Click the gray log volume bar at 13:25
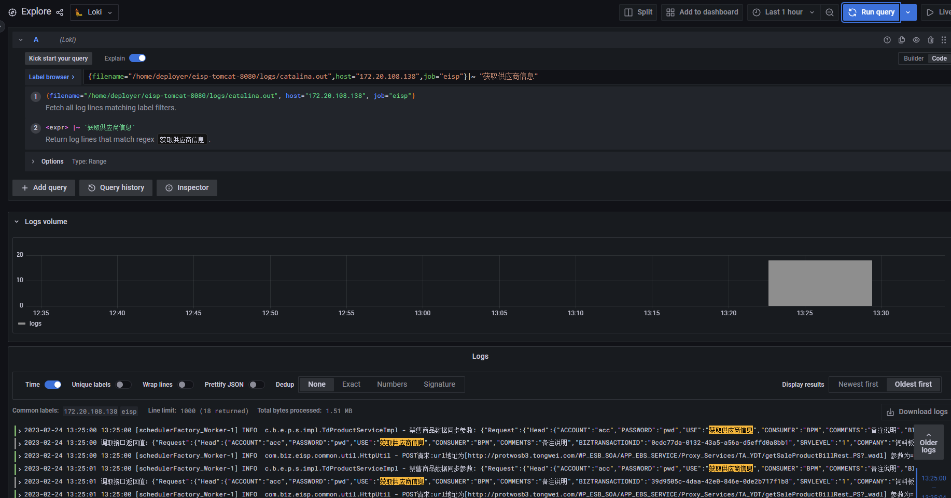This screenshot has width=951, height=498. pyautogui.click(x=820, y=283)
